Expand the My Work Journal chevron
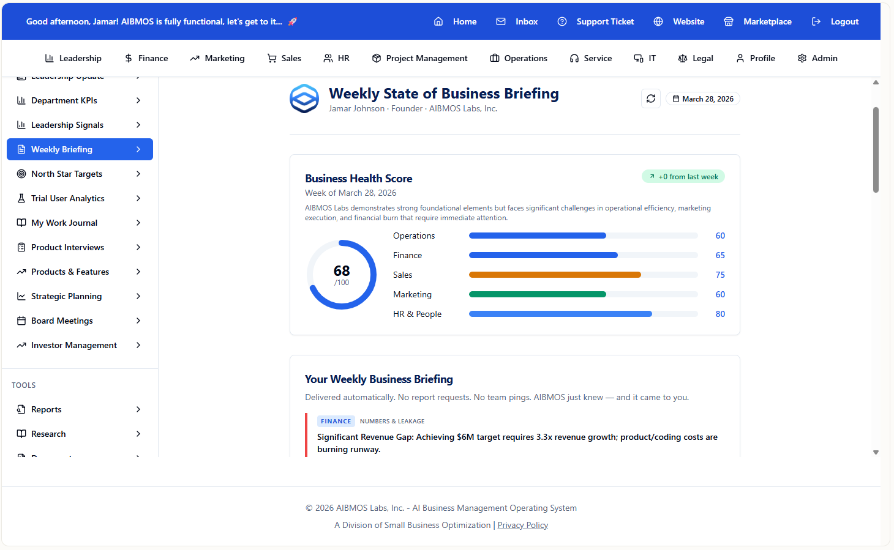The height and width of the screenshot is (550, 894). click(x=138, y=223)
